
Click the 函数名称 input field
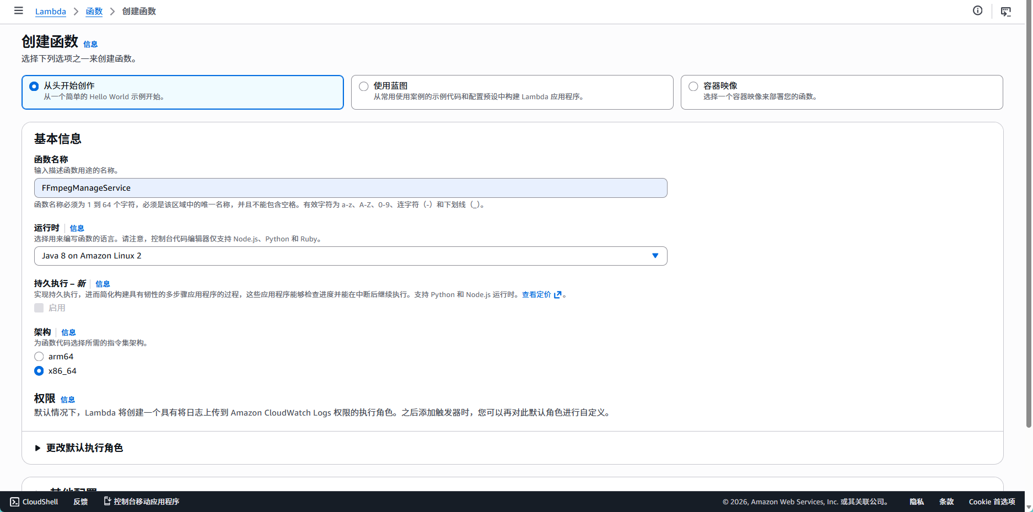tap(350, 188)
